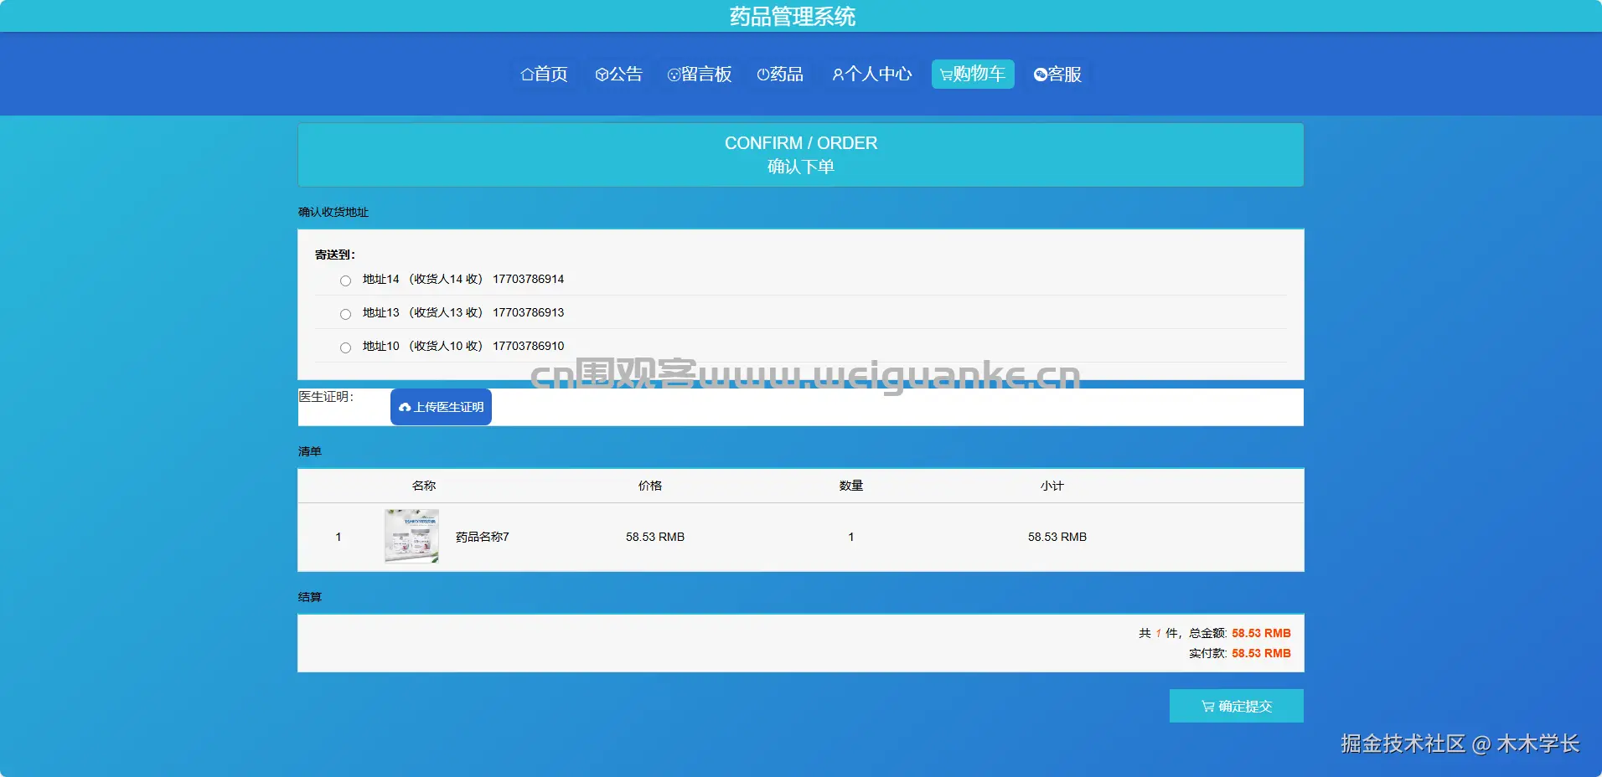Click the 小计 column header
Screen dimensions: 1602x777
point(1052,486)
